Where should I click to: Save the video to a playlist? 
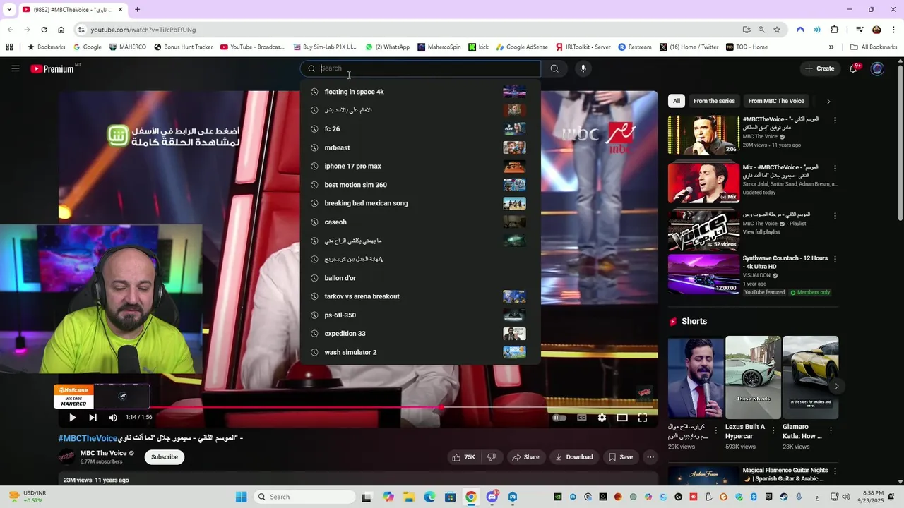(x=621, y=457)
